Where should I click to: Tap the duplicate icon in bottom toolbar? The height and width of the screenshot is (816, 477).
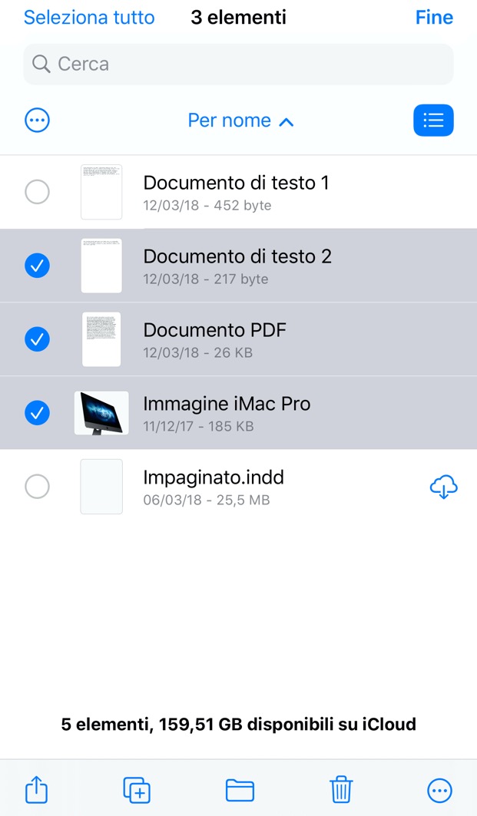(x=137, y=789)
